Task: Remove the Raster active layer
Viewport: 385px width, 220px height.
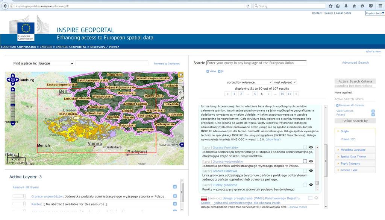Action: (175, 204)
